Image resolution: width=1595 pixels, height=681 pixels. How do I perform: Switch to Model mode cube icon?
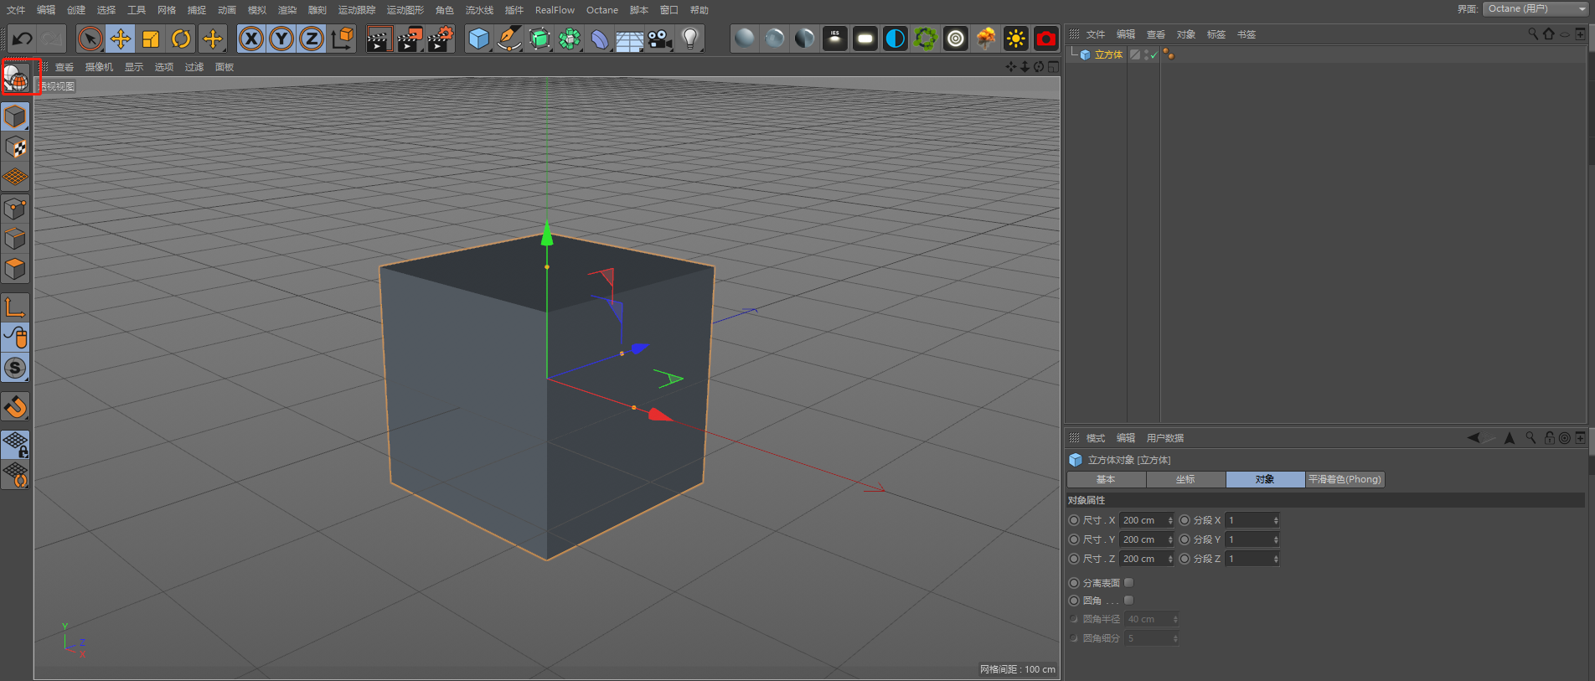point(16,117)
